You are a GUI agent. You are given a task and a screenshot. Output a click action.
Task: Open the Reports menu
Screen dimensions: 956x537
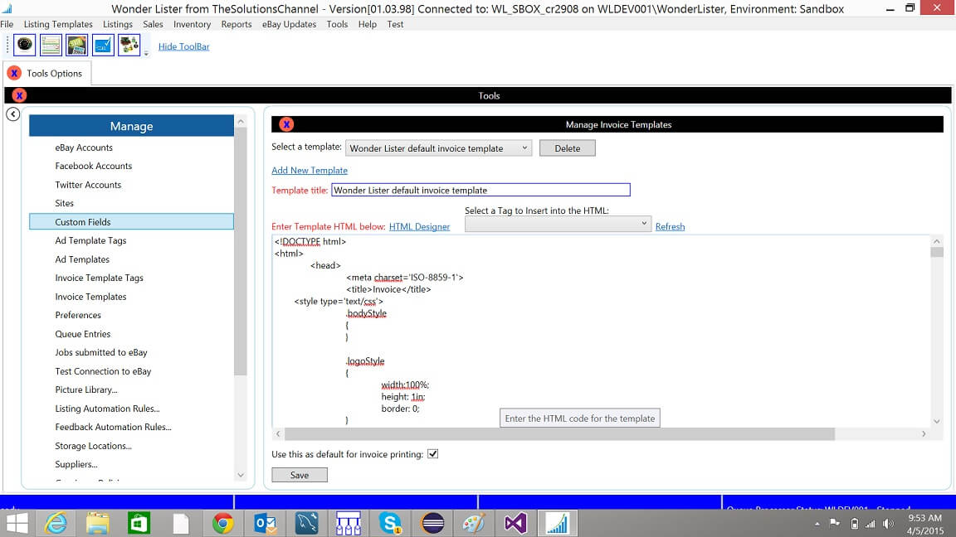click(x=237, y=24)
